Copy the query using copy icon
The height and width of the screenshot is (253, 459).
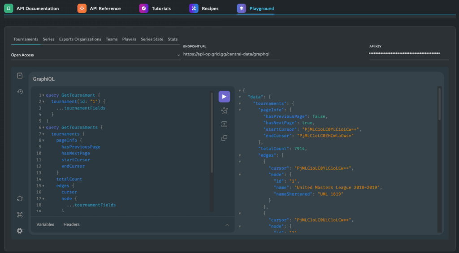tap(224, 138)
